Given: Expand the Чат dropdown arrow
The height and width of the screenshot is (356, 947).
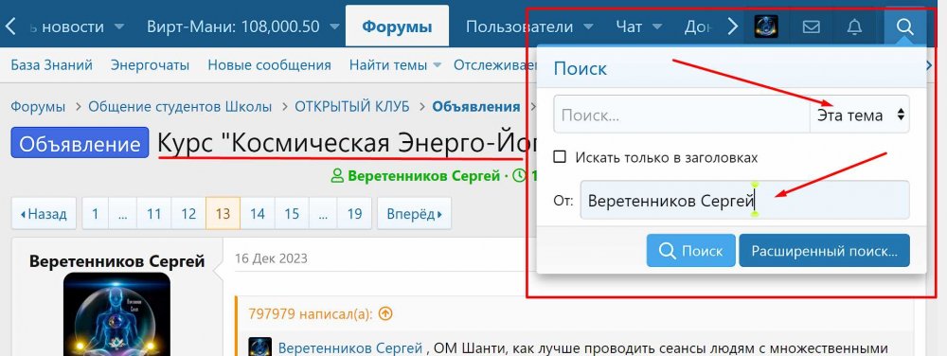Looking at the screenshot, I should tap(657, 27).
